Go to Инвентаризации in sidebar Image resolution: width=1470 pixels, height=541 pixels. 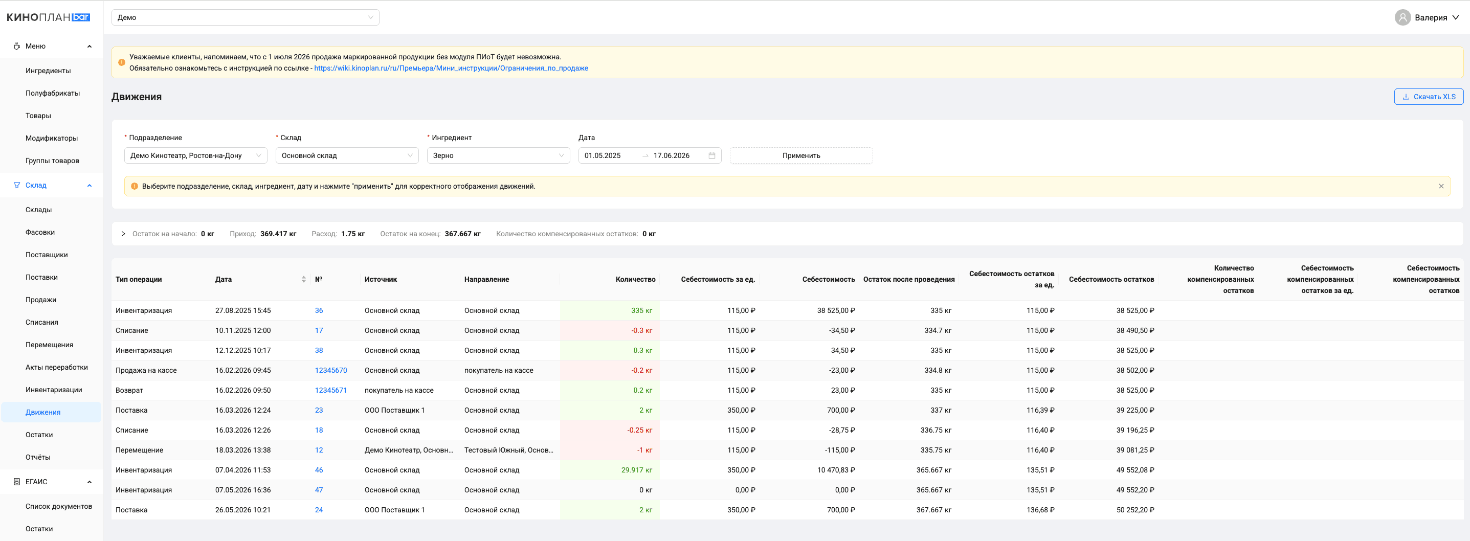[x=54, y=390]
